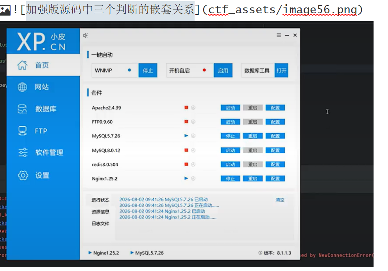Toggle auto-start circle icon for FTP0.9.60
Screen dimensions: 388x271
tap(193, 122)
